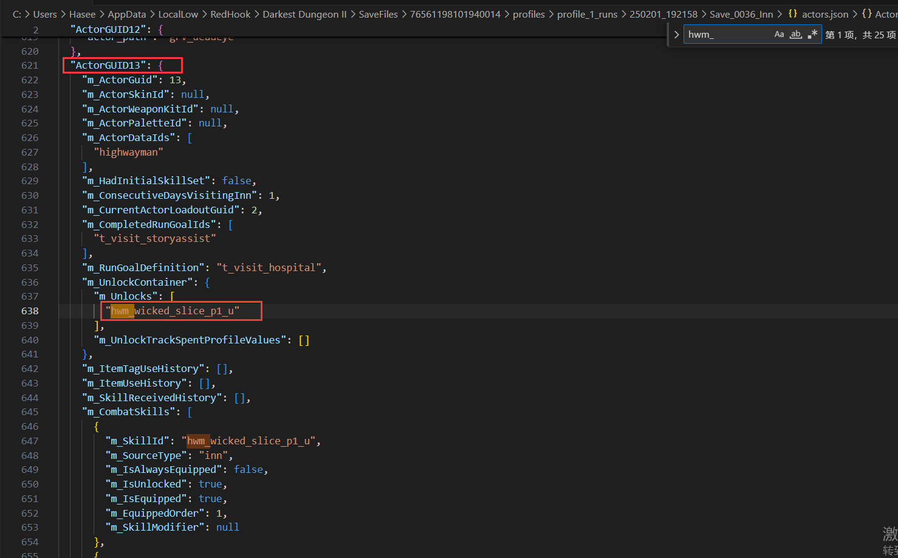Open the AppData breadcrumb segment
The width and height of the screenshot is (898, 558).
tap(127, 14)
